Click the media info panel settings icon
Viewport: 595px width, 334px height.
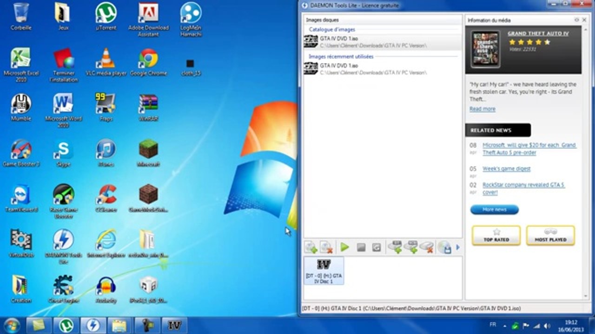[x=577, y=20]
